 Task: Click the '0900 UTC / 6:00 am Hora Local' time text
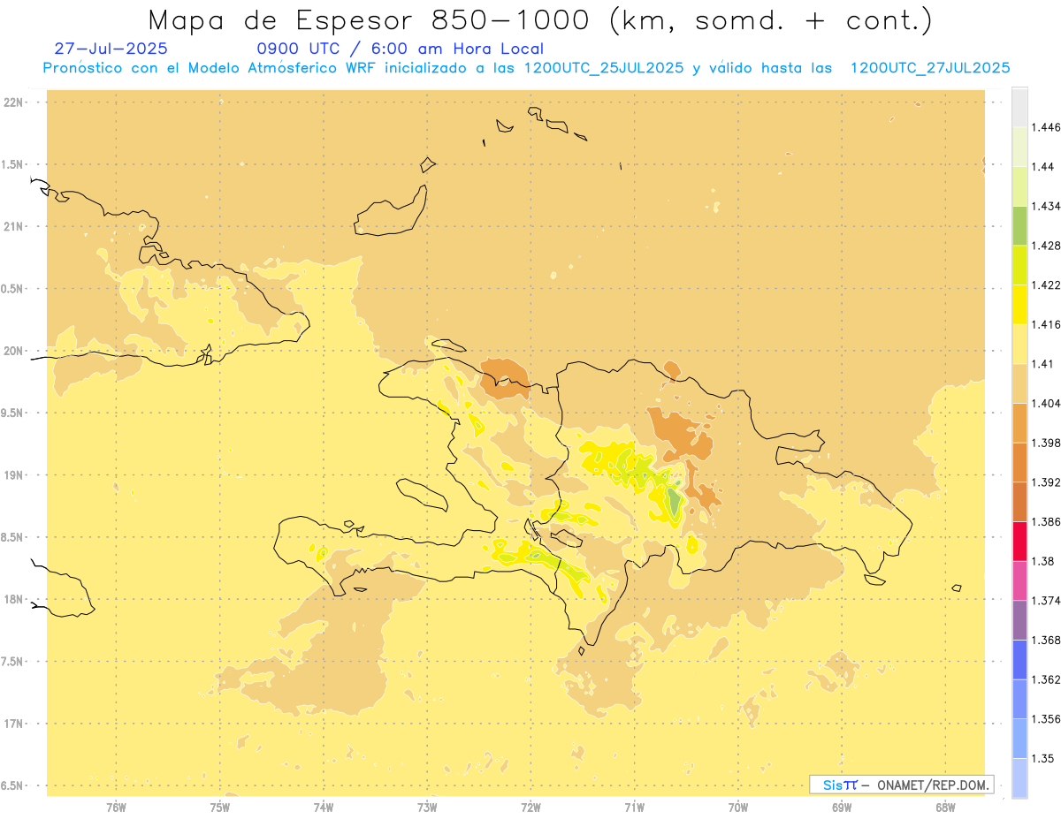[x=401, y=49]
